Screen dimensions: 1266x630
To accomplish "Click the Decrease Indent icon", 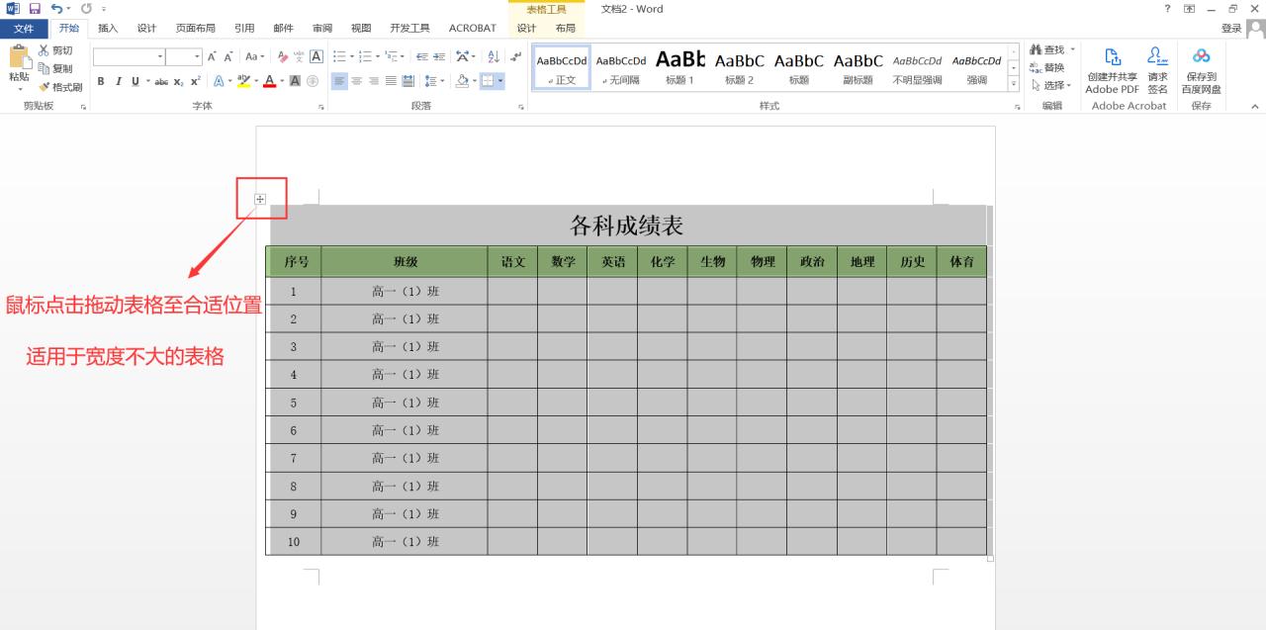I will 422,57.
